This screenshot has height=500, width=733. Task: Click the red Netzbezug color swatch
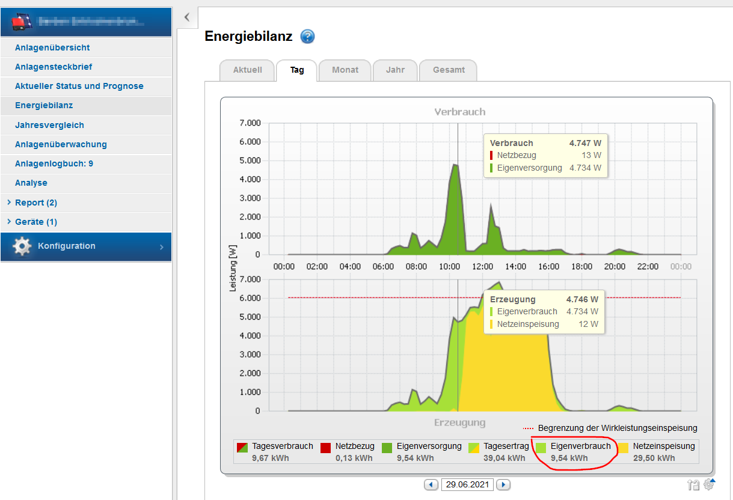(325, 448)
